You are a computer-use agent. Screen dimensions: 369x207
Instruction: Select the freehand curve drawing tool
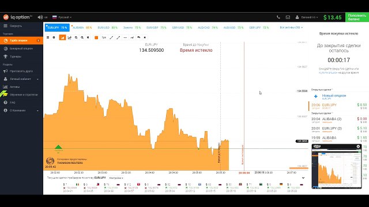[x=132, y=37]
